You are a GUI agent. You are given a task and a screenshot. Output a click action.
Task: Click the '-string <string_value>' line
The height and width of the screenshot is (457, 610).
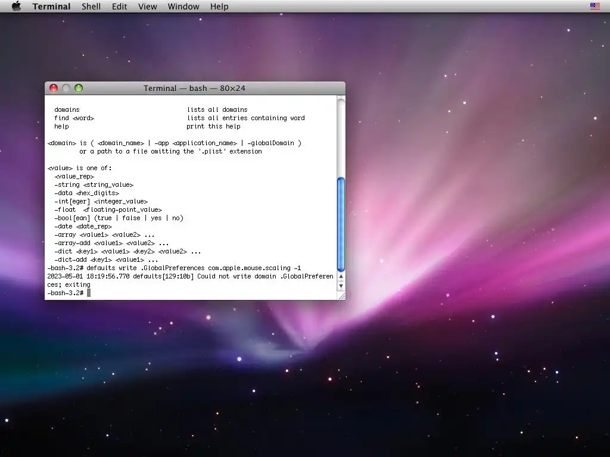(x=94, y=184)
